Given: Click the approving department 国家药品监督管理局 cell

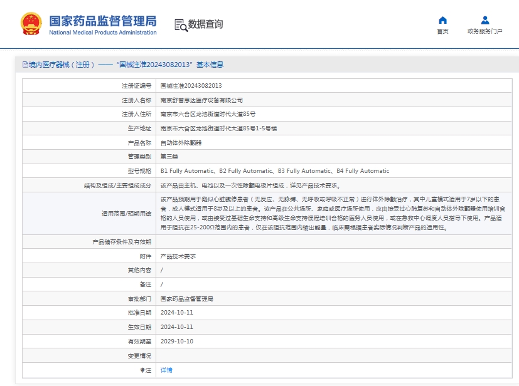Looking at the screenshot, I should coord(187,299).
